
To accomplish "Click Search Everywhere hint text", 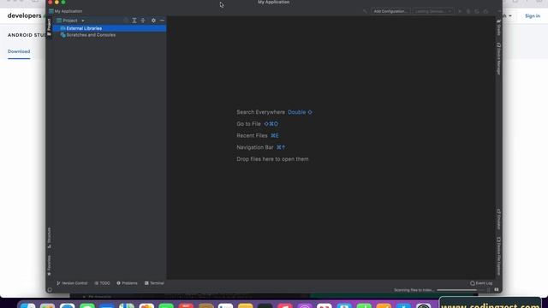I will pos(260,112).
